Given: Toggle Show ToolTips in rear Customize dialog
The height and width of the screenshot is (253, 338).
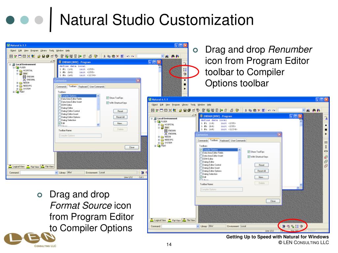Looking at the screenshot, I should [x=108, y=98].
